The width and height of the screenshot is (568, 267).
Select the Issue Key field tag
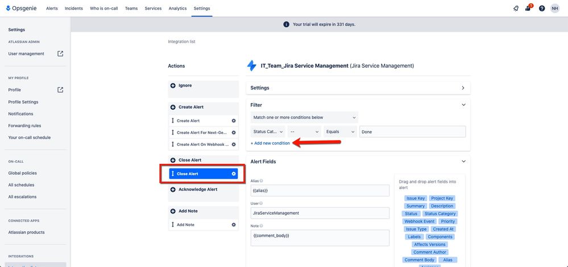[x=416, y=199]
